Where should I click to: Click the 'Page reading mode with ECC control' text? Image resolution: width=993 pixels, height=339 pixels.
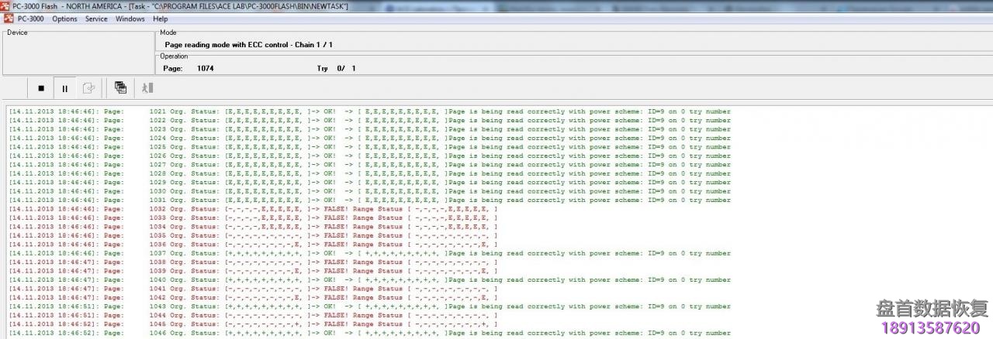point(248,45)
